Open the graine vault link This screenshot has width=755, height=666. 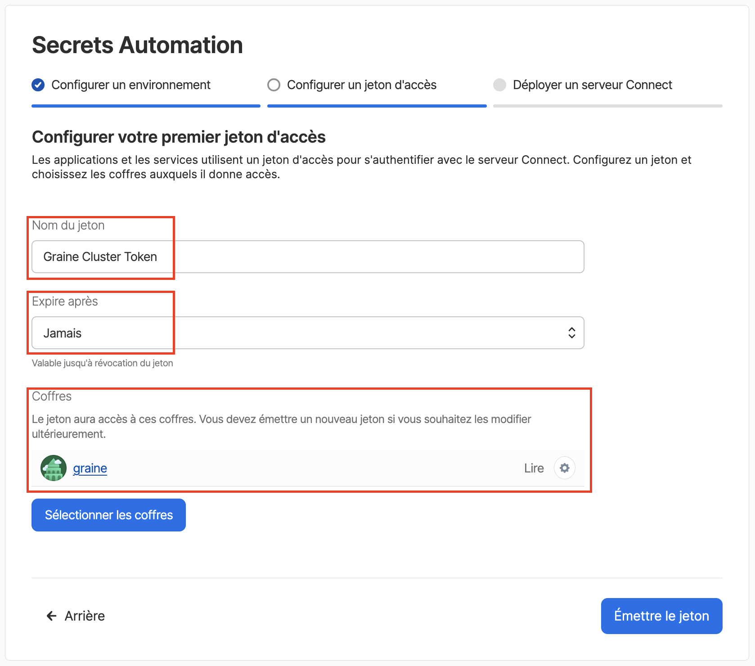click(x=90, y=468)
